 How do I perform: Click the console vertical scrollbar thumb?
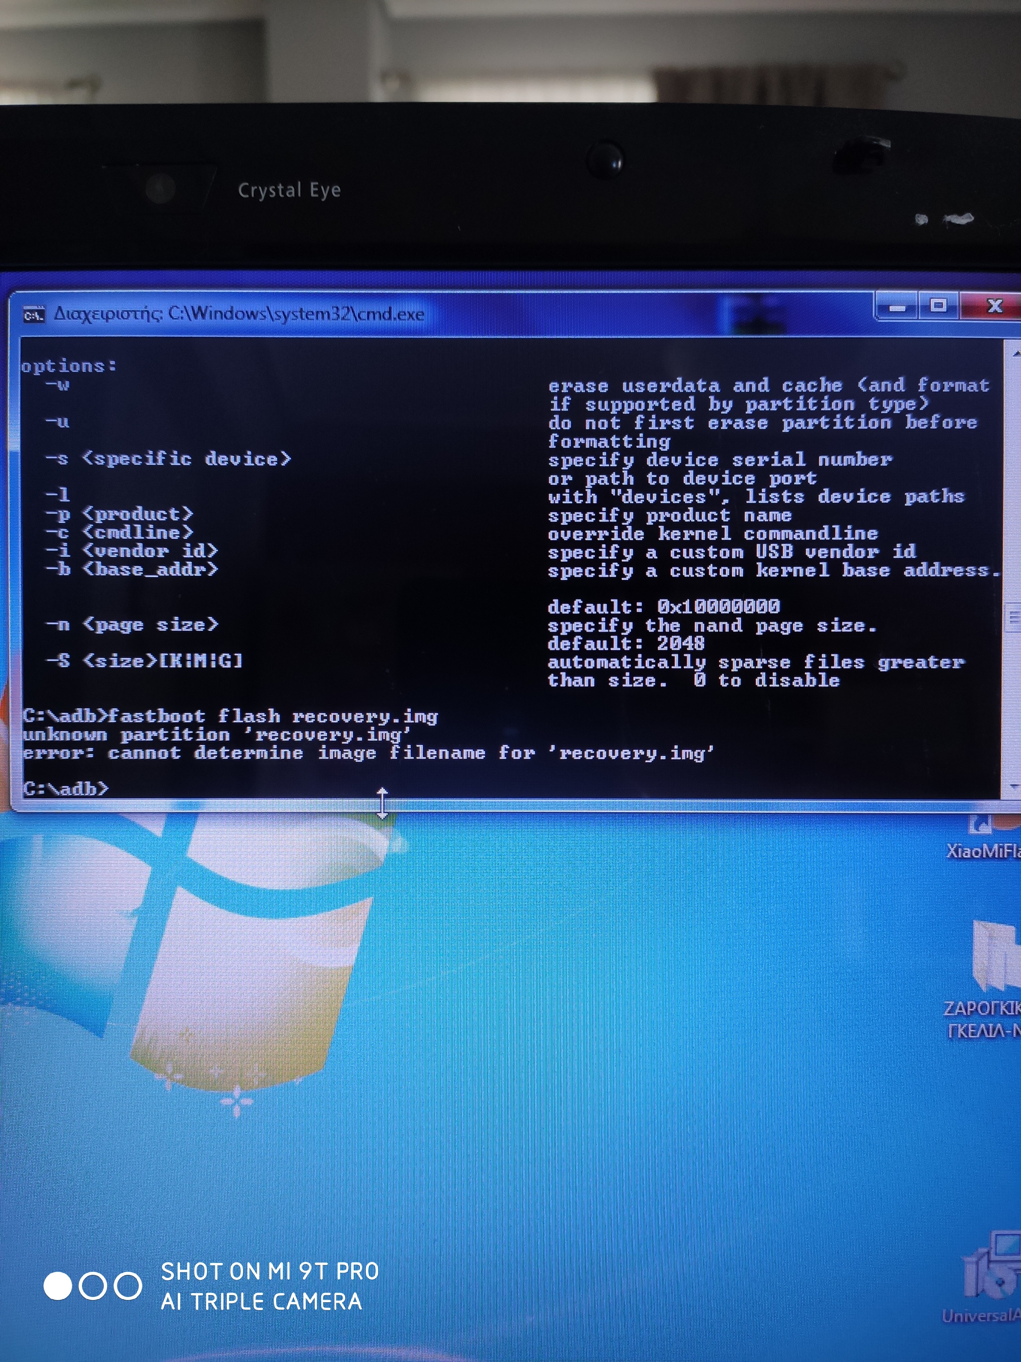1013,618
